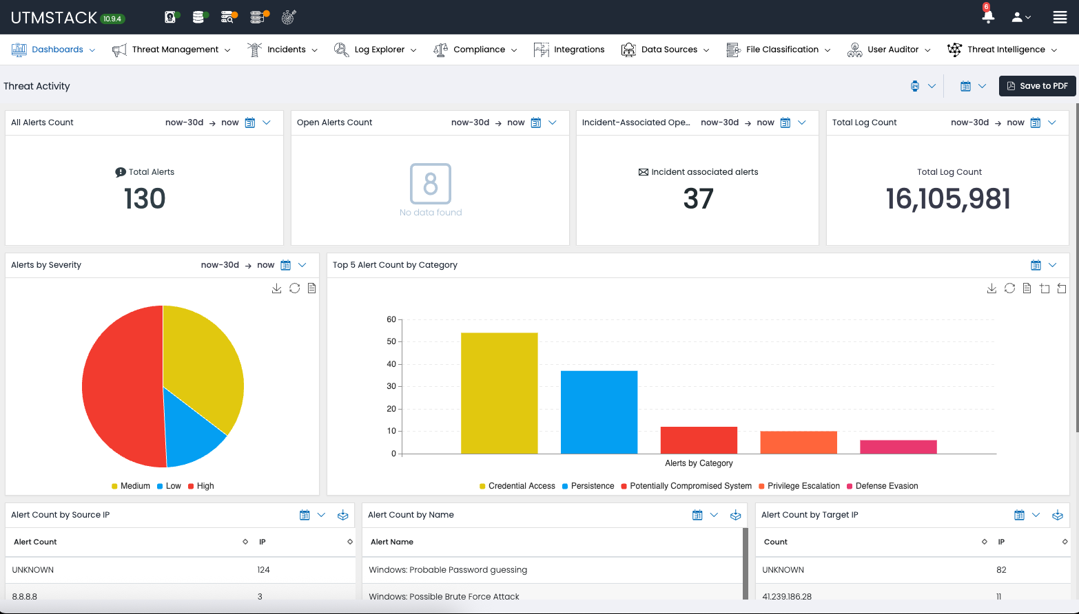Open the Compliance menu
The width and height of the screenshot is (1079, 614).
(x=475, y=50)
